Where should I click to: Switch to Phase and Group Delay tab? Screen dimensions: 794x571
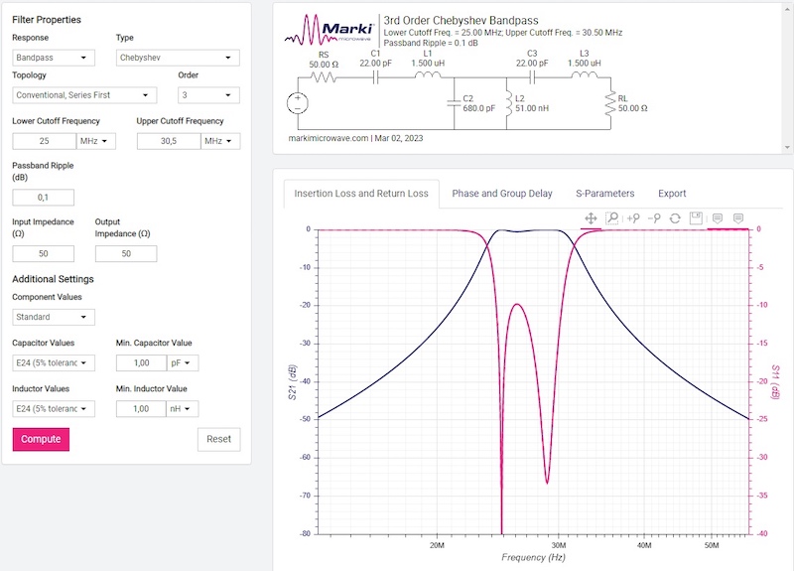[x=502, y=194]
